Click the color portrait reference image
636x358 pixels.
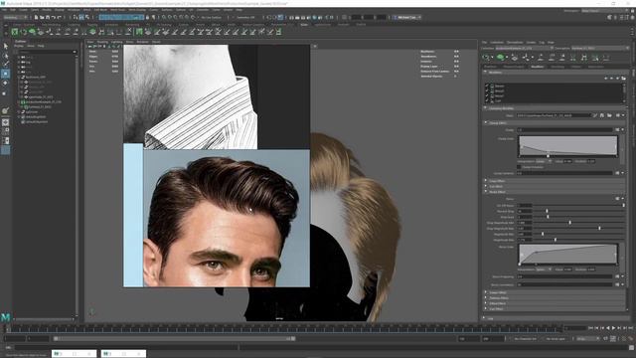(x=227, y=219)
